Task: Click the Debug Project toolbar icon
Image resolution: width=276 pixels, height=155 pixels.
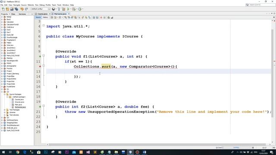Action: click(74, 9)
